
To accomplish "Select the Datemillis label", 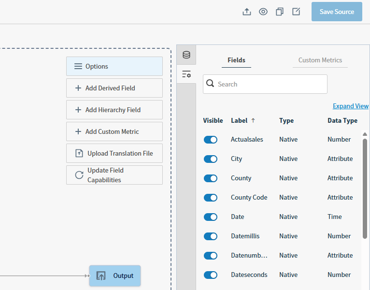I will click(245, 236).
